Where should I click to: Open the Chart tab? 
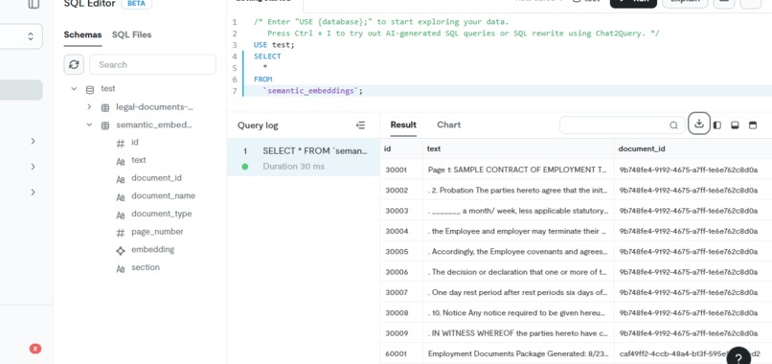[448, 125]
